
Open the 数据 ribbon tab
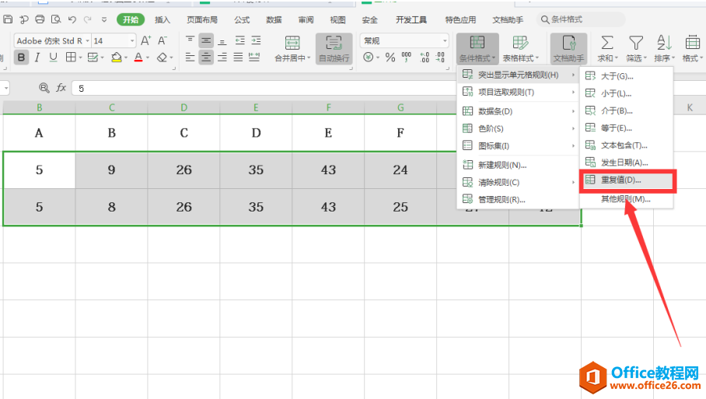tap(274, 19)
